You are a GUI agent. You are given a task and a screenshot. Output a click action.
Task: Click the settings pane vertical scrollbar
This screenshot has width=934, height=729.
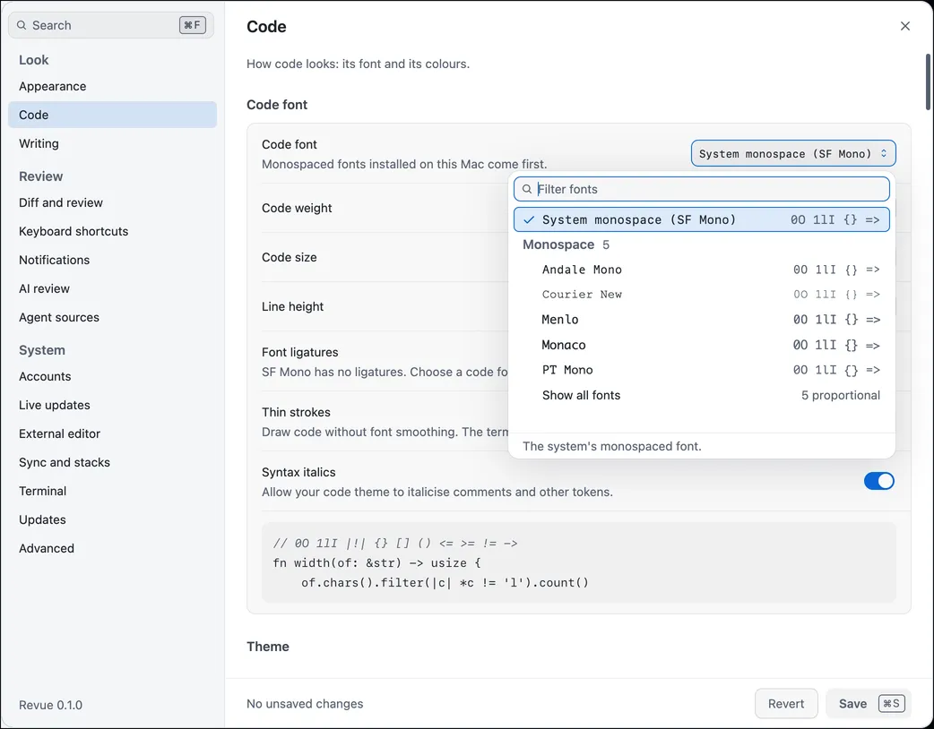[x=928, y=82]
